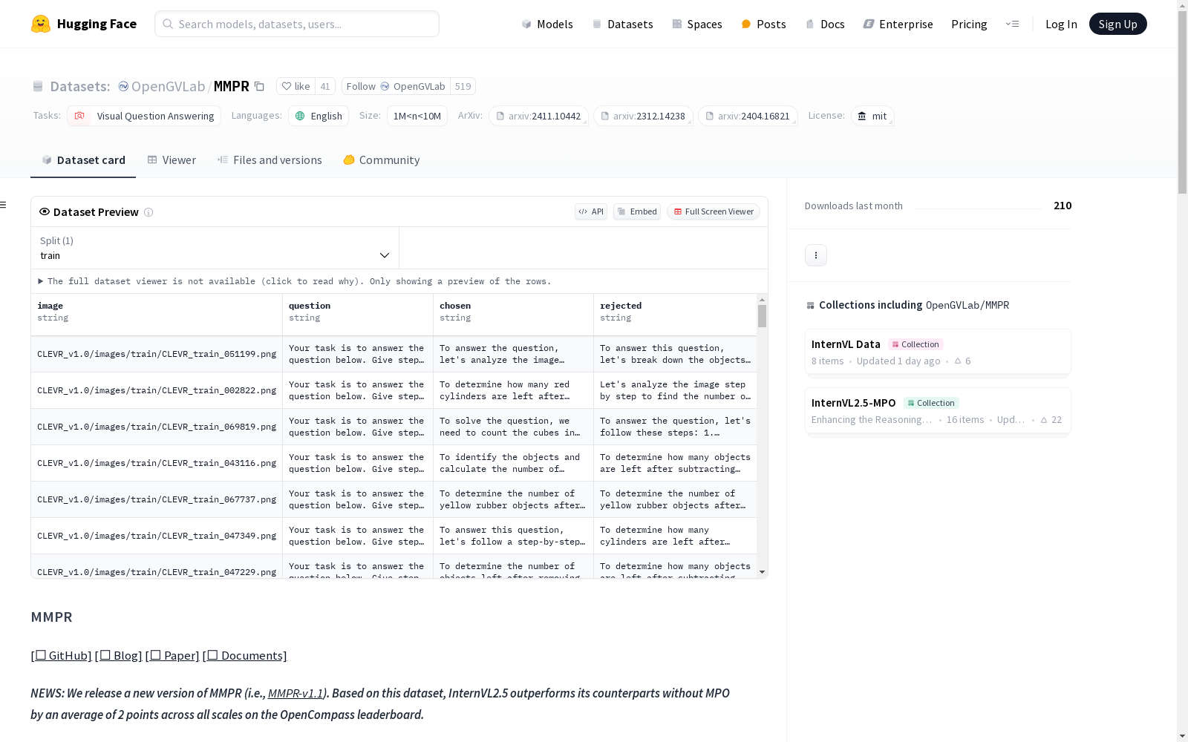Select the CLEVR_train_047349.png cell

point(157,536)
